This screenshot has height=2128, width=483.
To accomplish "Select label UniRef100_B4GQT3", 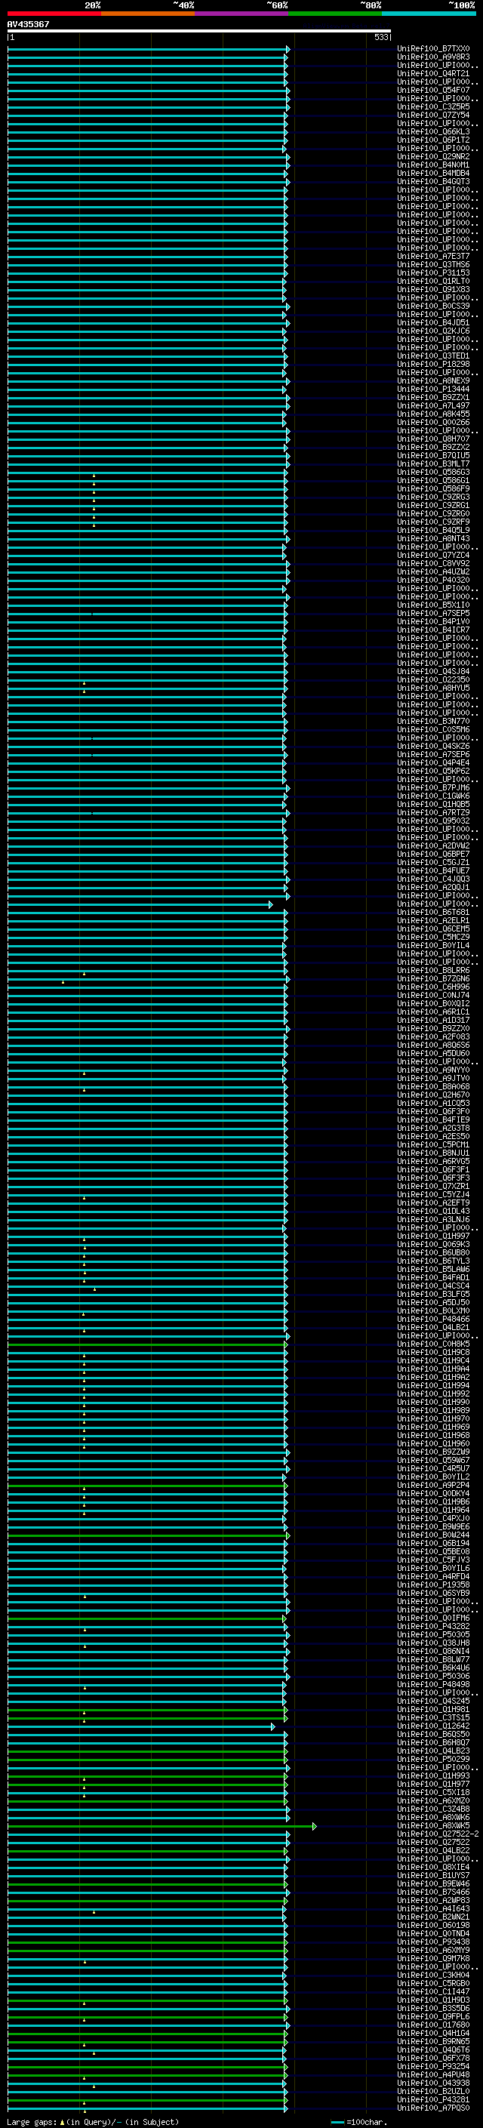I will pyautogui.click(x=433, y=182).
